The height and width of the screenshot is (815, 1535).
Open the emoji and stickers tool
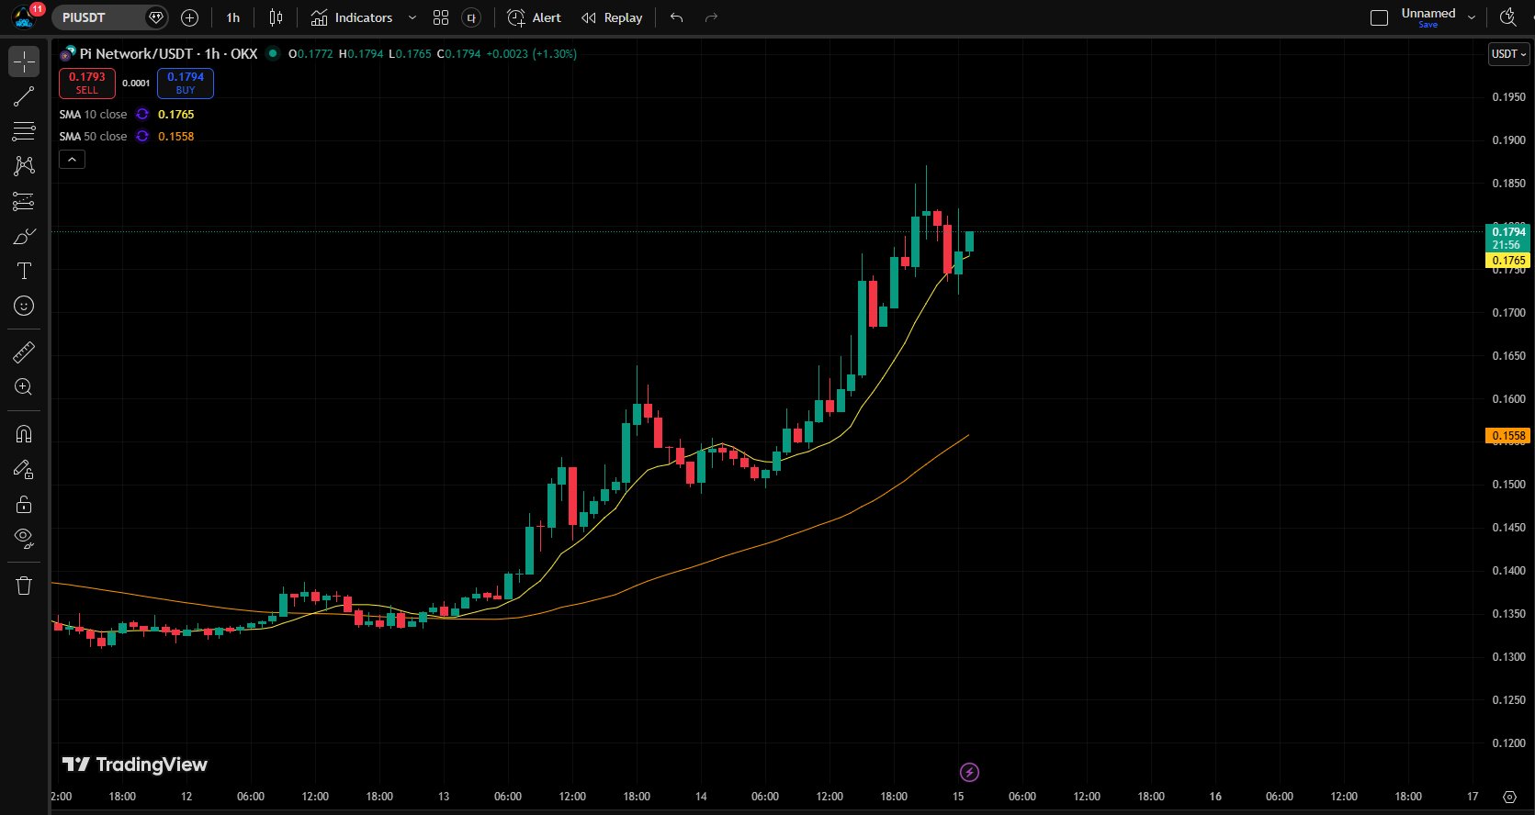click(x=24, y=306)
